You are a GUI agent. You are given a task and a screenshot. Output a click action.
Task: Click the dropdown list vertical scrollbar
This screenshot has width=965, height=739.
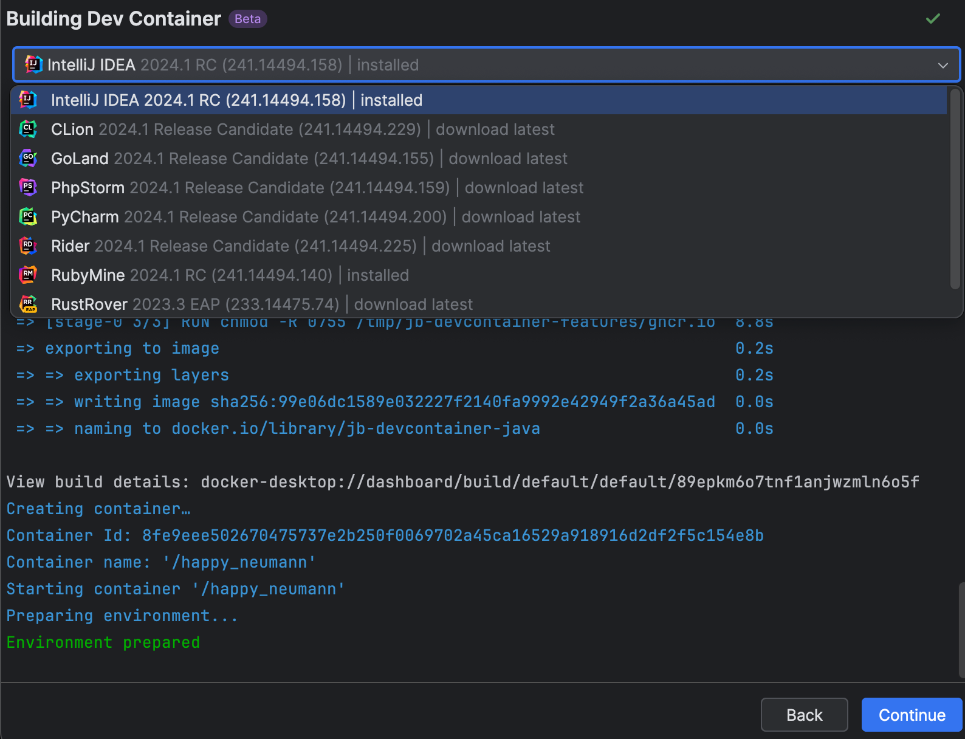[955, 188]
